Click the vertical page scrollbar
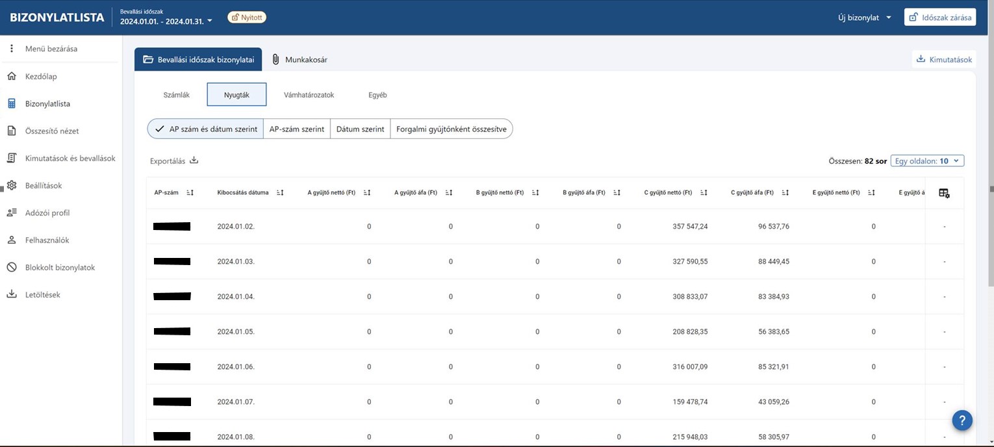This screenshot has height=447, width=994. coord(991,189)
